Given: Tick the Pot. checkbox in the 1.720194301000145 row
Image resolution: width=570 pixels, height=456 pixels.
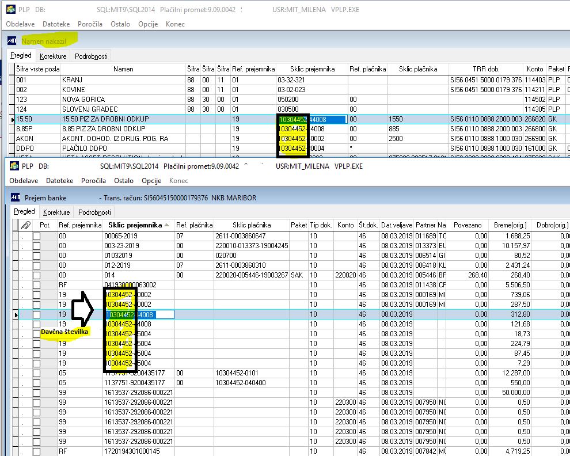Looking at the screenshot, I should pyautogui.click(x=36, y=451).
